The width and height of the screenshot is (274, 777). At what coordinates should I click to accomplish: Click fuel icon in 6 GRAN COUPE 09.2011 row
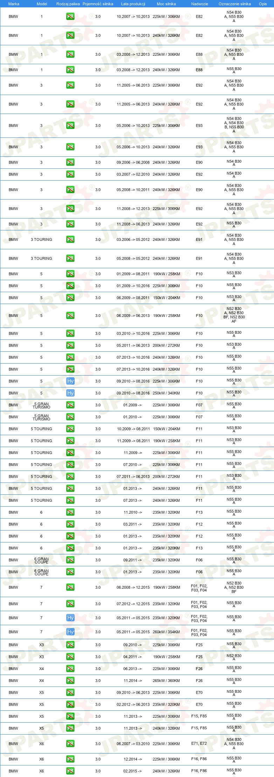(70, 560)
